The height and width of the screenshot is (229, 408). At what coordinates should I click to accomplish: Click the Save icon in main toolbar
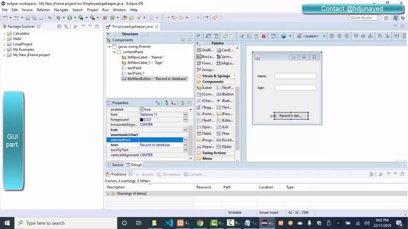coord(27,18)
